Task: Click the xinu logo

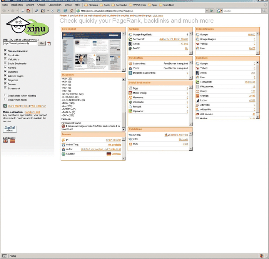Action: (27, 26)
